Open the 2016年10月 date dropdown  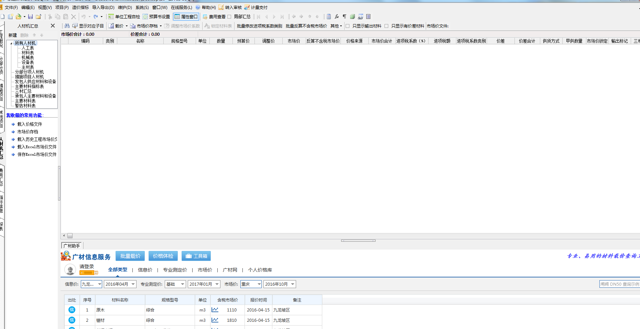coord(293,284)
